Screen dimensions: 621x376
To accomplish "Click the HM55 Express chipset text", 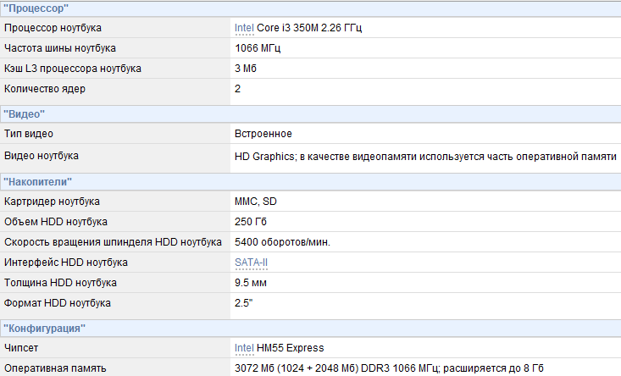I will pos(291,348).
